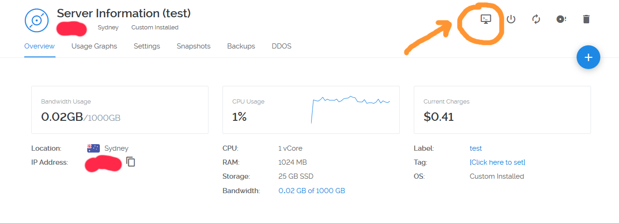Viewport: 619px width, 223px height.
Task: Click the power stop server icon
Action: [511, 19]
